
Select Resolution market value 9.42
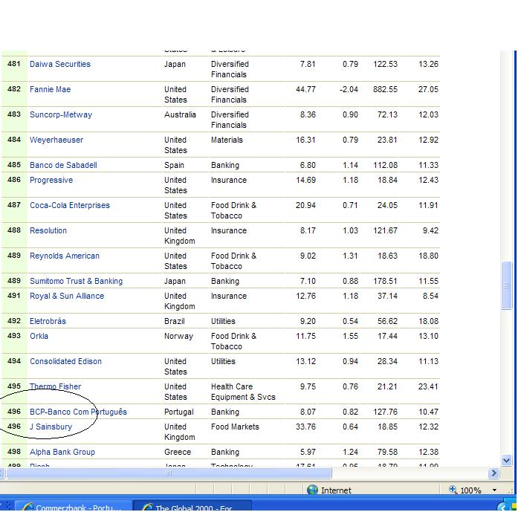click(x=430, y=230)
